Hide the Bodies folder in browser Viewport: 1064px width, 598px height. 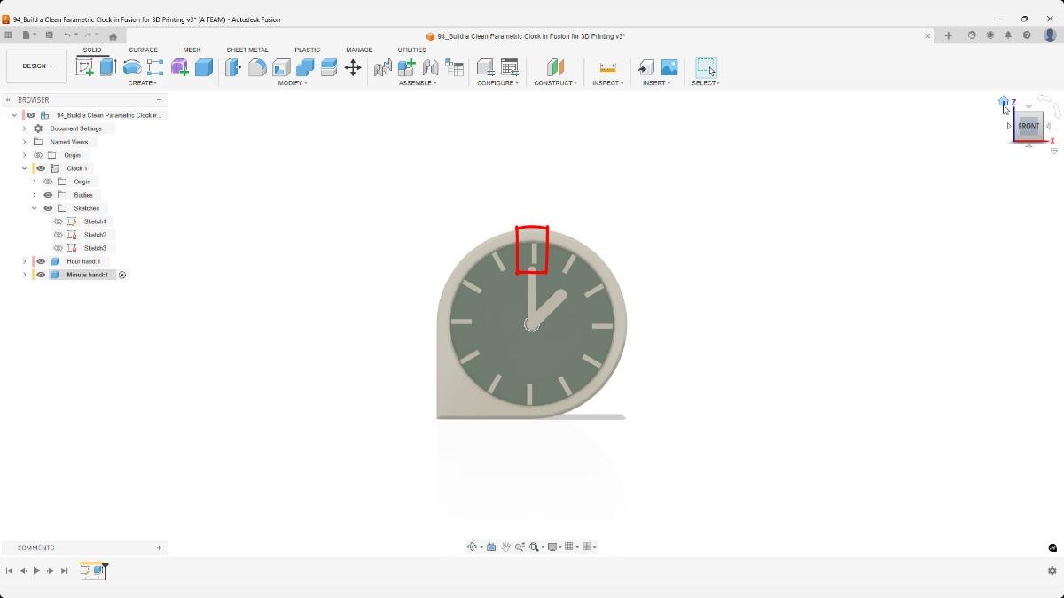tap(49, 194)
